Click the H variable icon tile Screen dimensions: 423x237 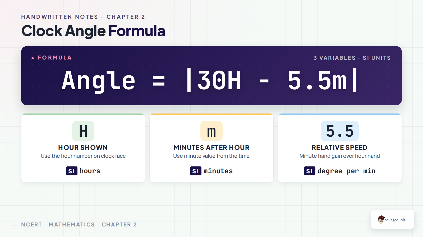(83, 131)
